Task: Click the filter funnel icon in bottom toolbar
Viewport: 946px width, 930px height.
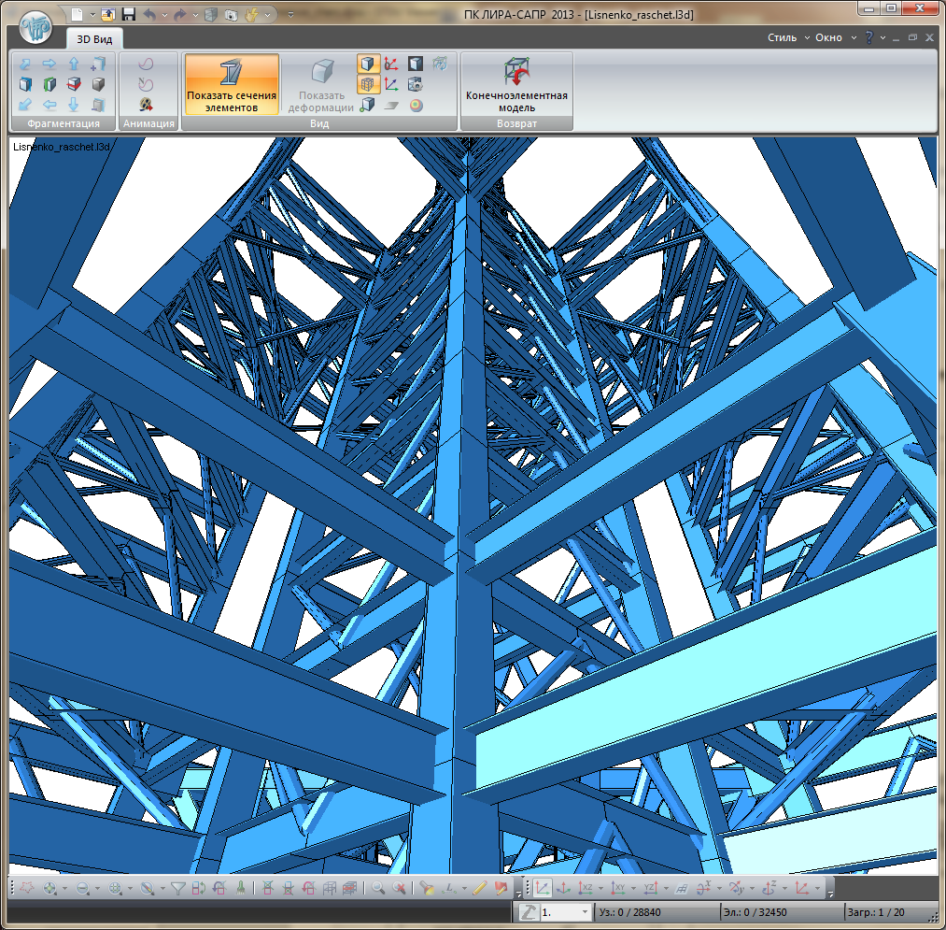Action: tap(177, 888)
